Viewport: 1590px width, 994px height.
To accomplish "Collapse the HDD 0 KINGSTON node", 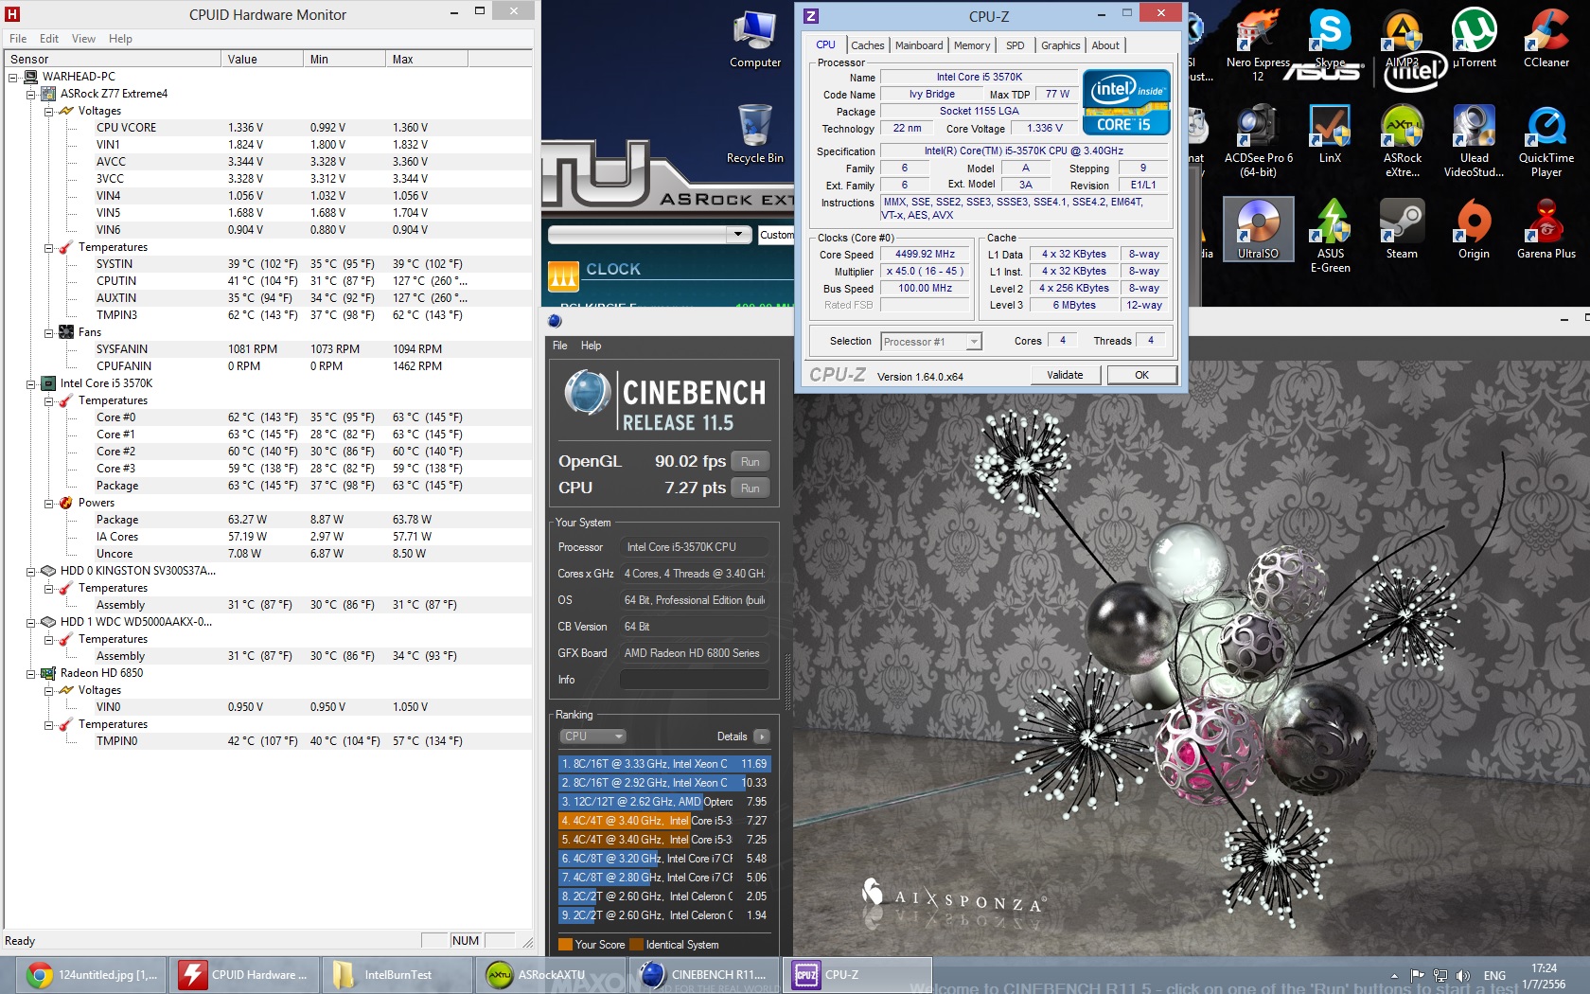I will pyautogui.click(x=31, y=571).
